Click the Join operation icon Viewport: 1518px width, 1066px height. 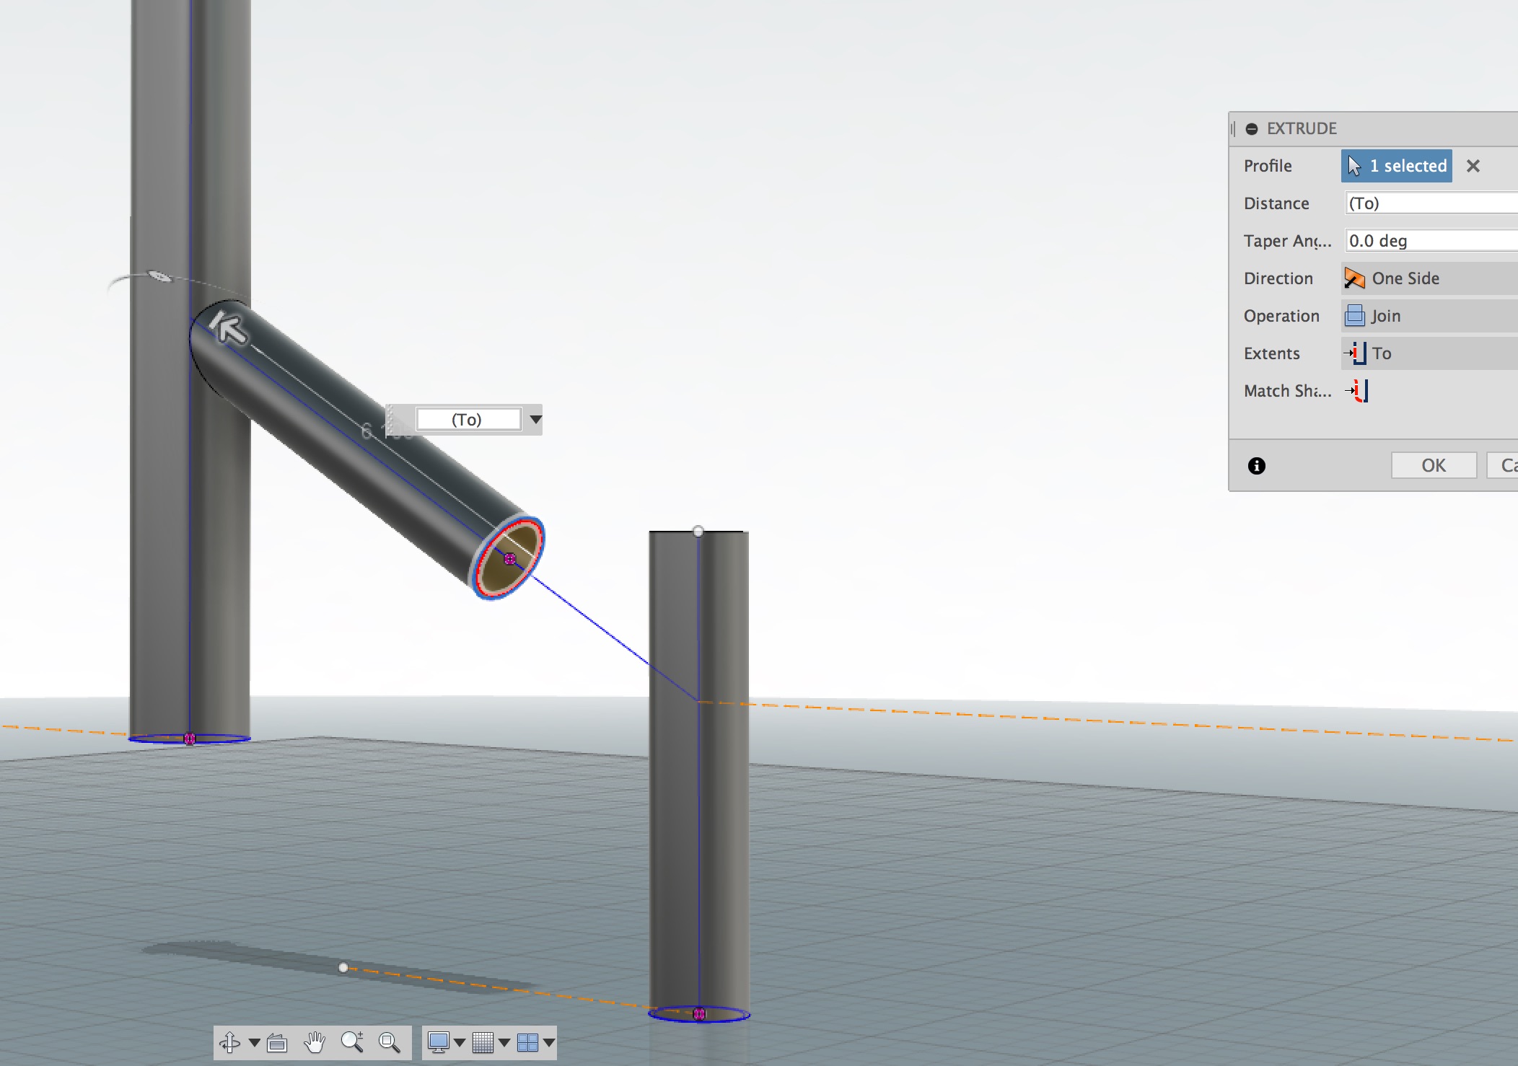(1354, 315)
